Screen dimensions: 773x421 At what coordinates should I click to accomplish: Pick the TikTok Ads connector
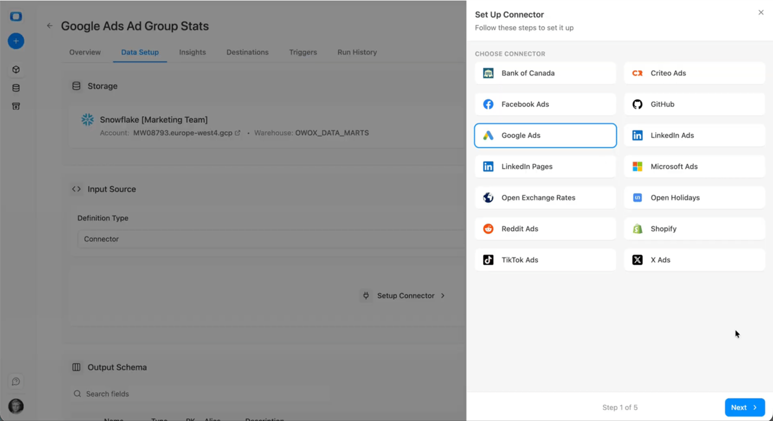click(546, 260)
